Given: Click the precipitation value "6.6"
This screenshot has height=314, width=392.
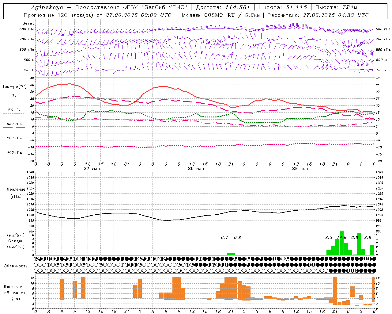Looking at the screenshot, I should coord(355,238).
